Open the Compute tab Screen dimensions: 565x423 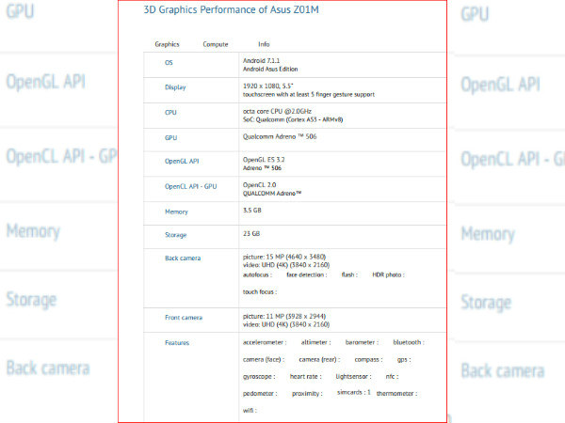[x=216, y=44]
